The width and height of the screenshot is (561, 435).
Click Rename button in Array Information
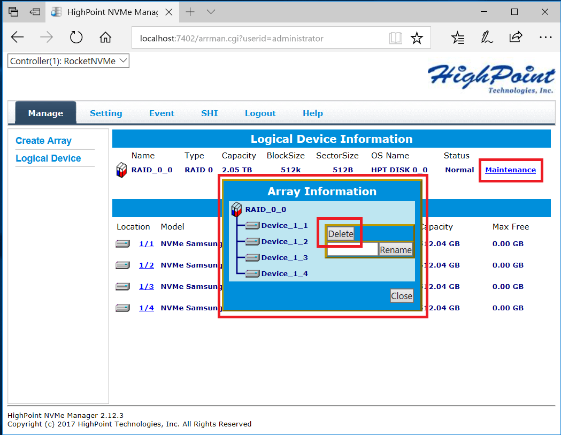click(395, 249)
